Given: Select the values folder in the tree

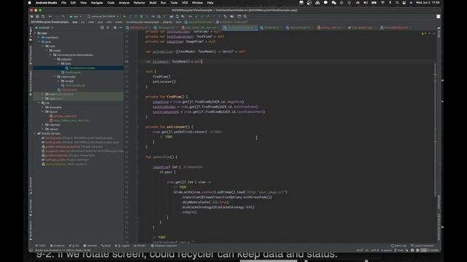Looking at the screenshot, I should coord(52,130).
